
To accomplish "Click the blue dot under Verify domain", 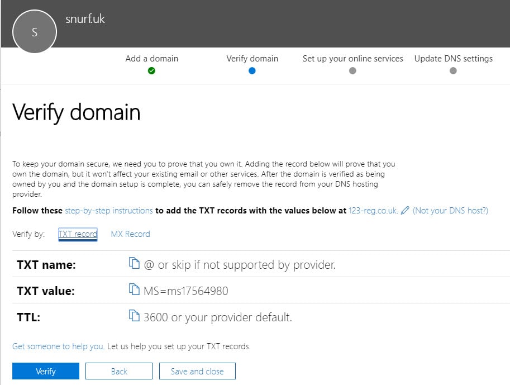I will 252,70.
